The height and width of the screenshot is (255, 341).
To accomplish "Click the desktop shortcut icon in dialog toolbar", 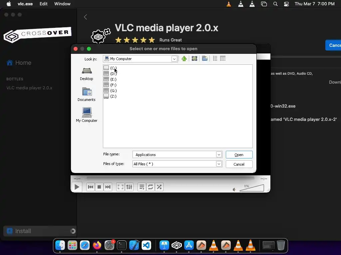I will (x=194, y=58).
